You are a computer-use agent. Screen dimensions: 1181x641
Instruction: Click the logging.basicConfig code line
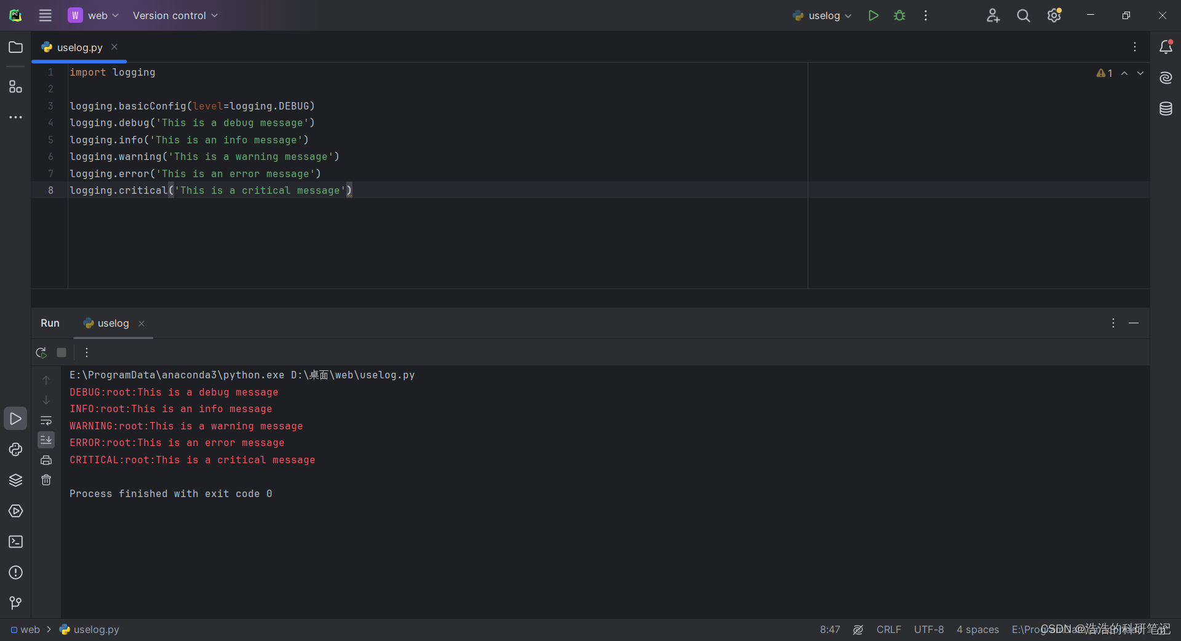point(192,106)
